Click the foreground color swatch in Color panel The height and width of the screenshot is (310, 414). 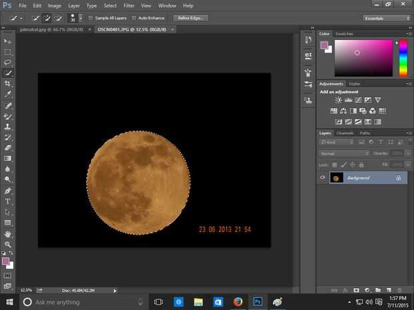tap(324, 45)
